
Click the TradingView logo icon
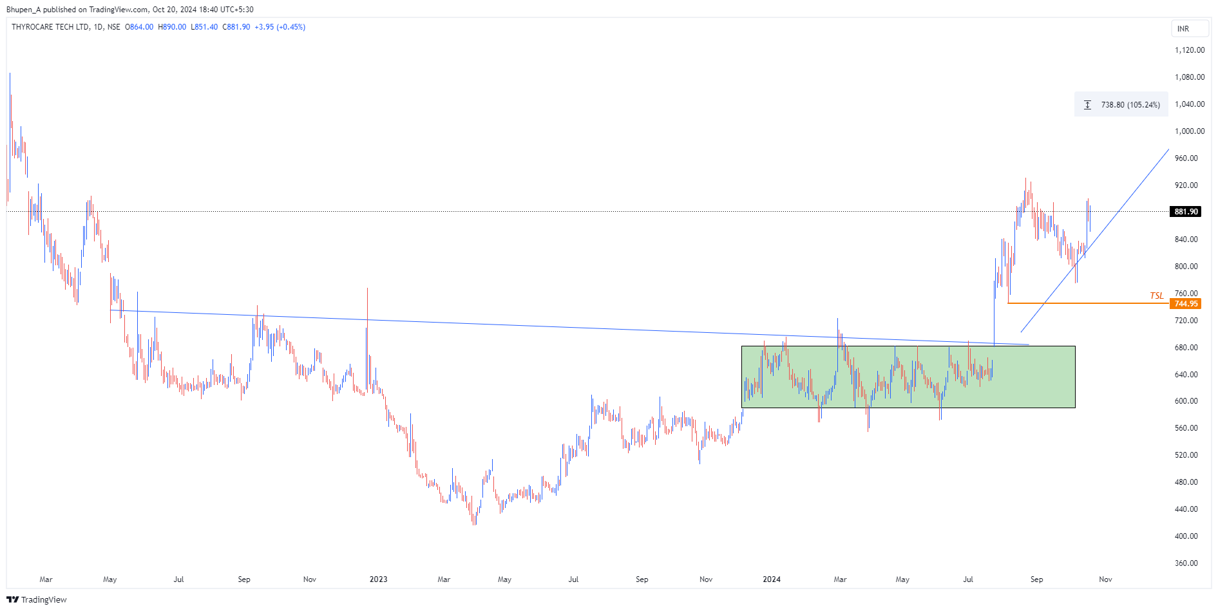12,599
